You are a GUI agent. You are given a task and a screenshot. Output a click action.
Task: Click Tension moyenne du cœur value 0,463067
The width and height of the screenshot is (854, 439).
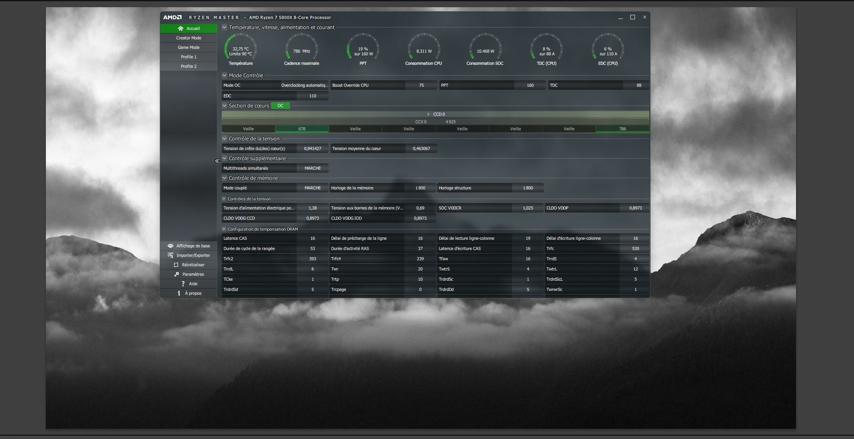click(x=422, y=148)
